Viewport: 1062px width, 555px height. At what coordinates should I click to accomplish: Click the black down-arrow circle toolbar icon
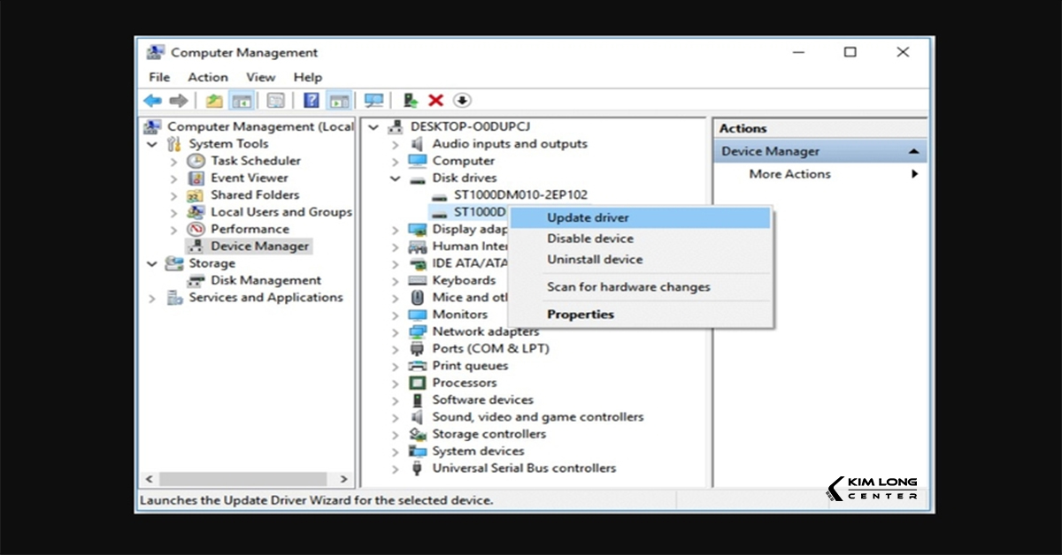pyautogui.click(x=463, y=101)
